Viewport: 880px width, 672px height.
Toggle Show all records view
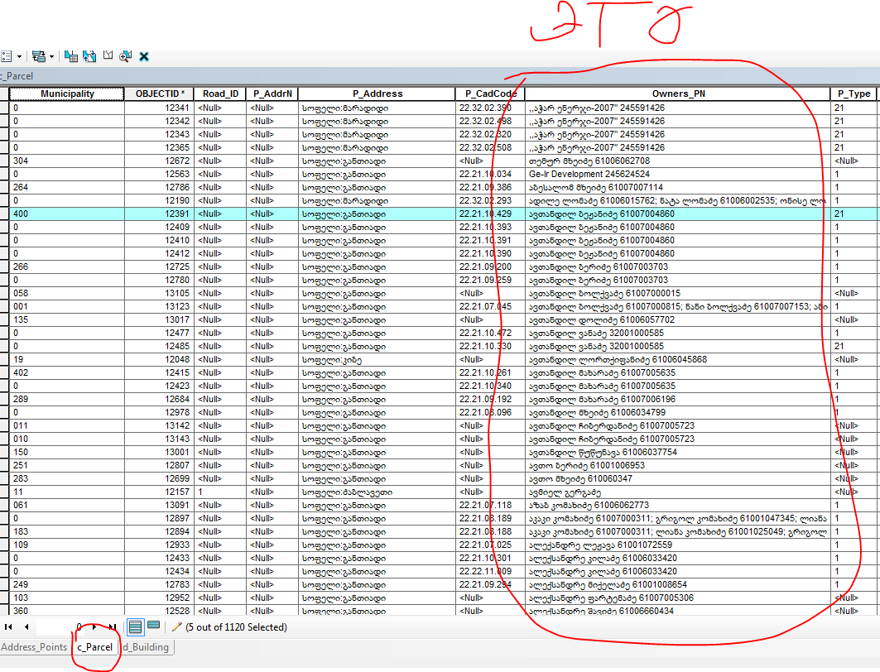[x=135, y=626]
